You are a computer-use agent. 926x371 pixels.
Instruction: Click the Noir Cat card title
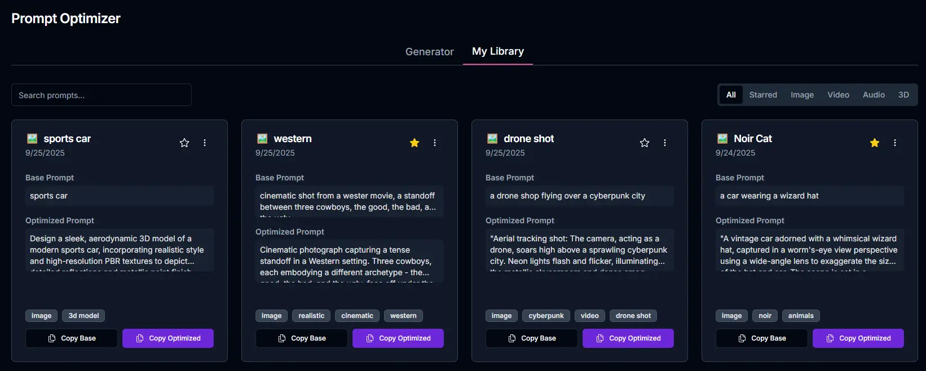(x=753, y=139)
